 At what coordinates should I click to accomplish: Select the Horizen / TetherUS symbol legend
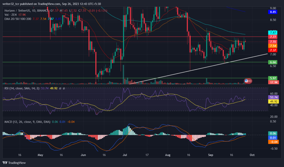(x=26, y=11)
